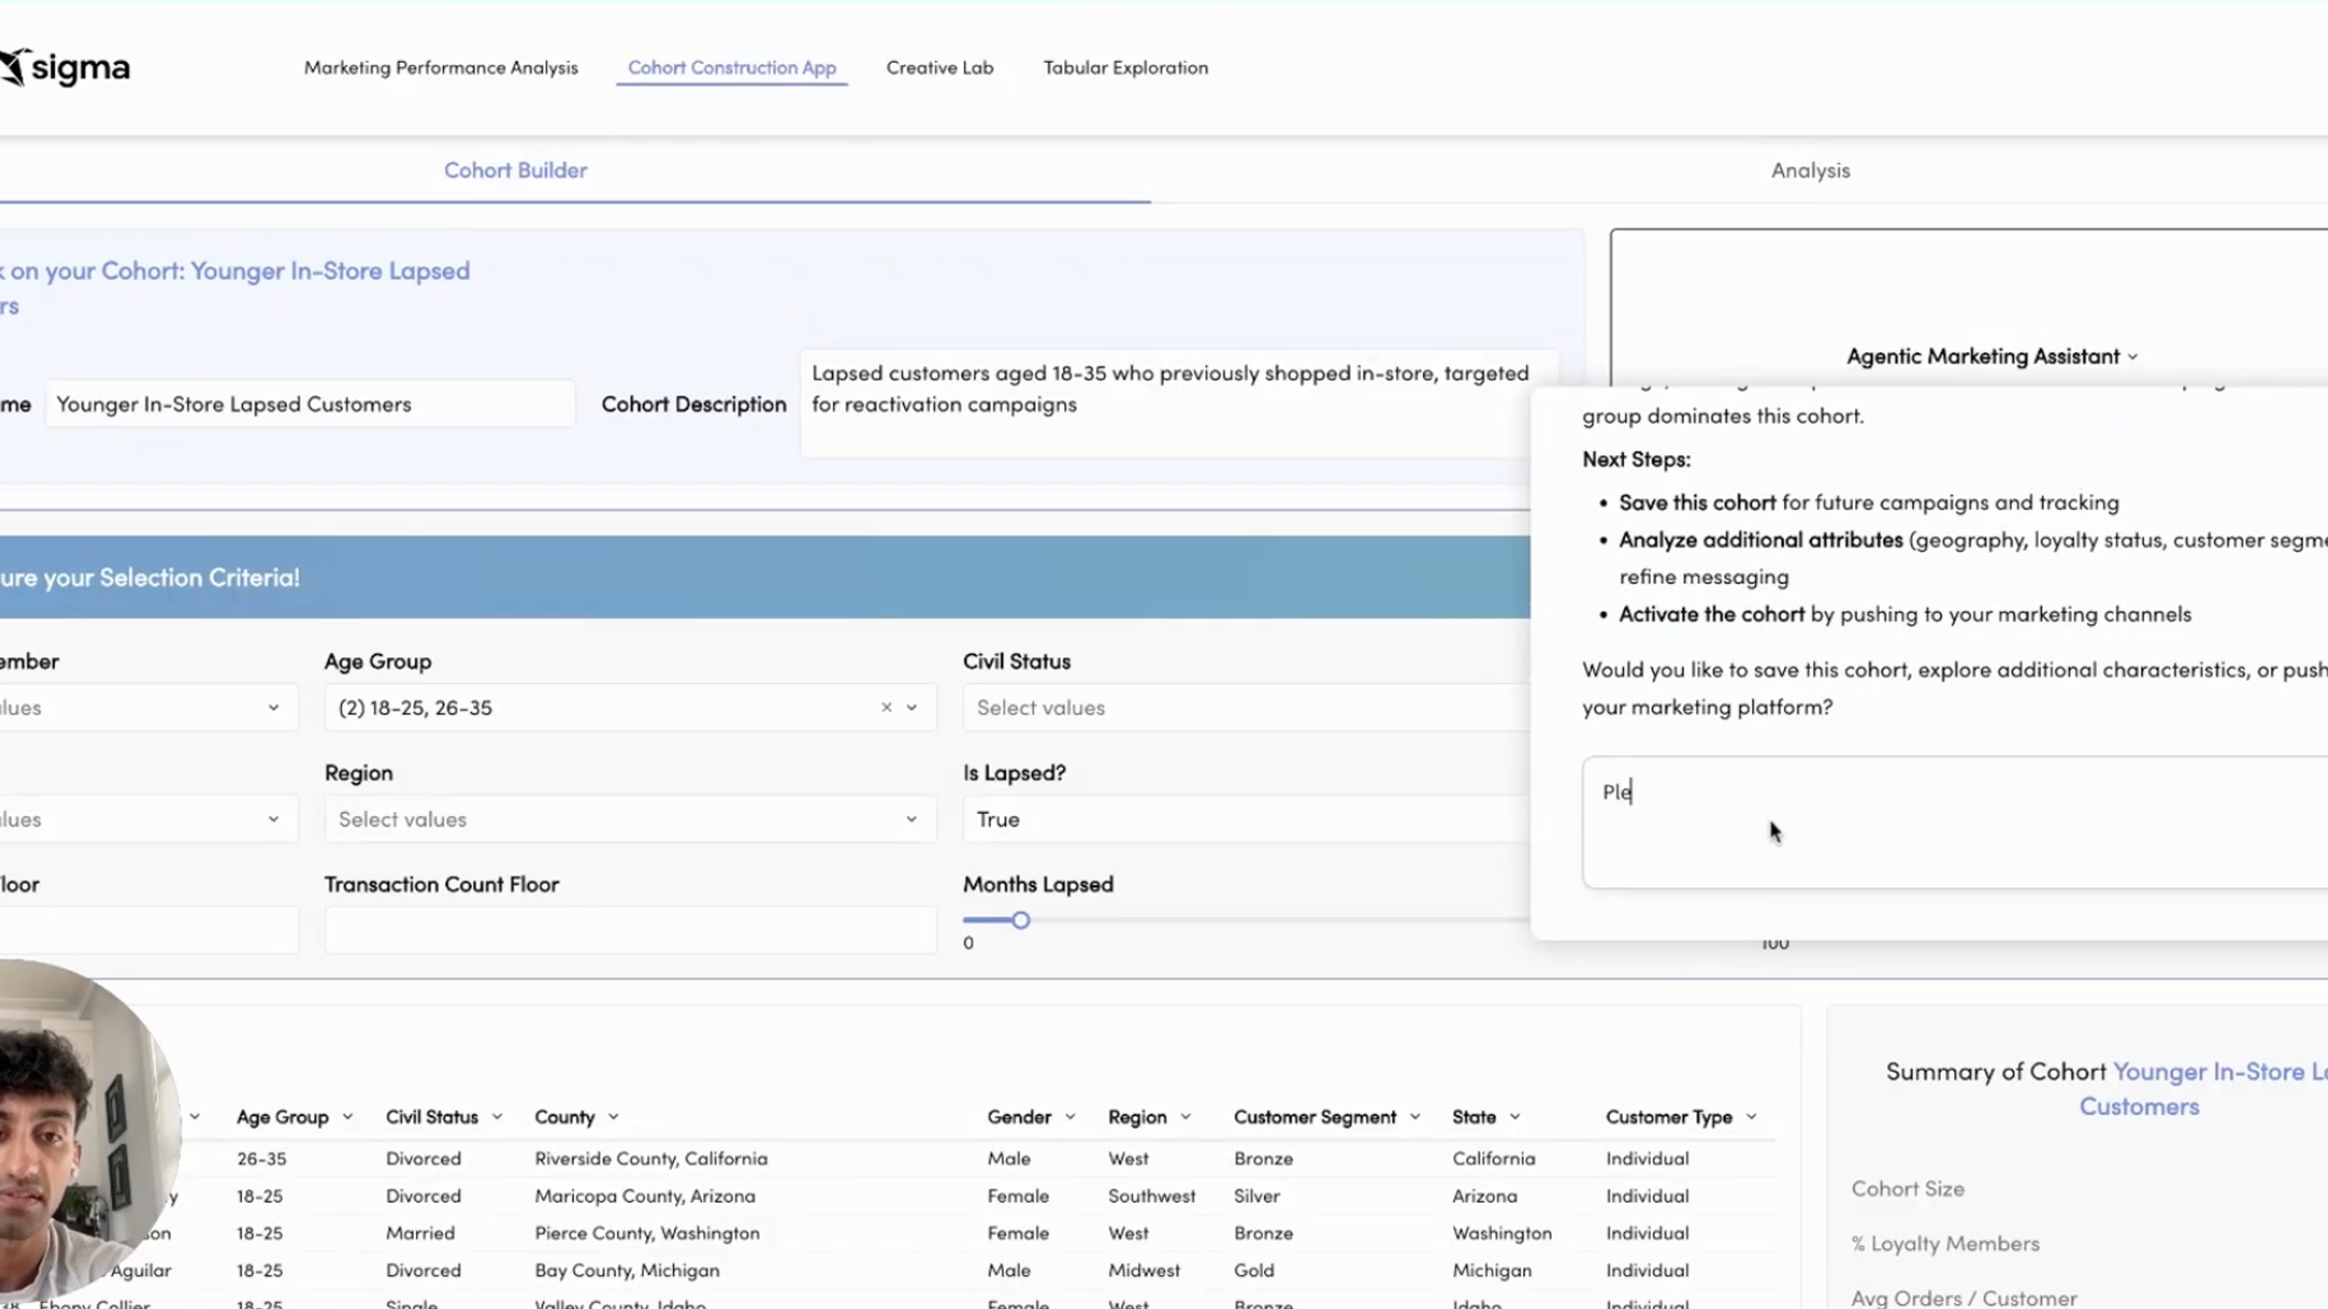Open the Age Group dropdown arrow

911,707
